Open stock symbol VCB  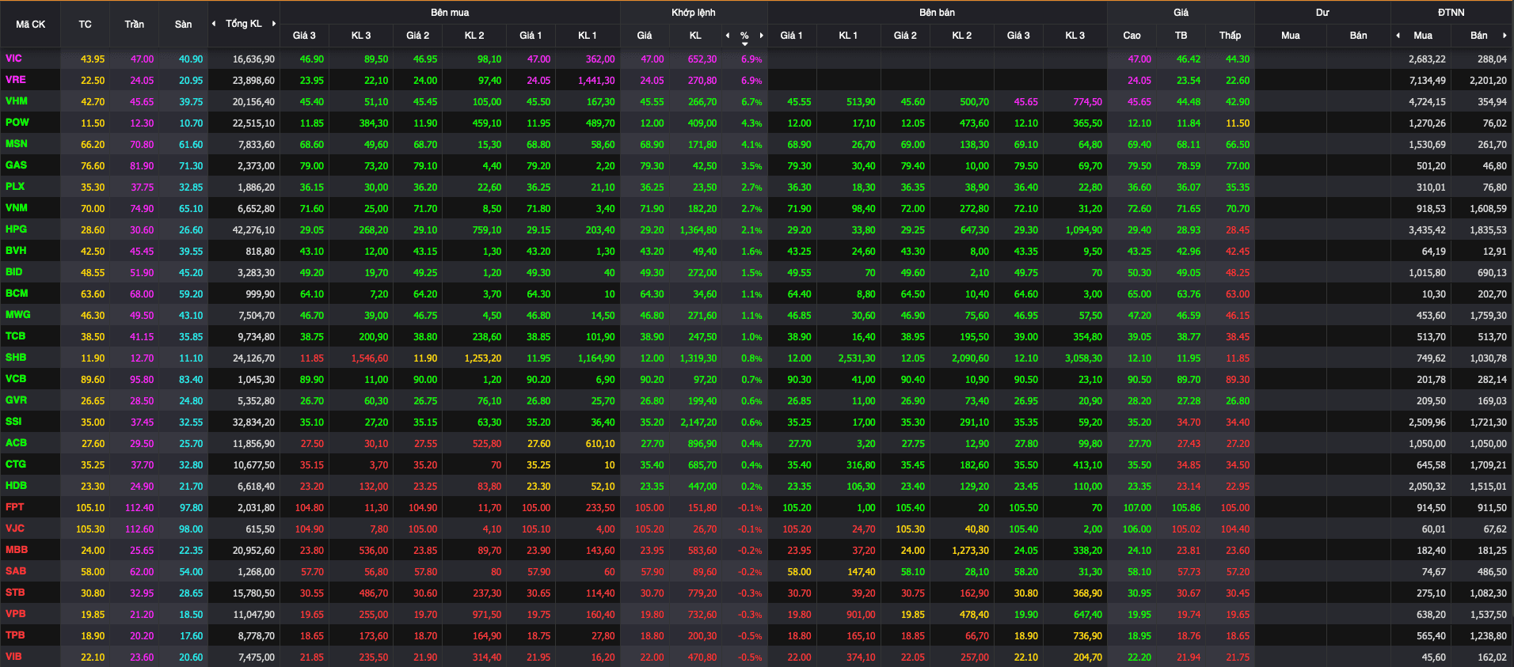click(16, 379)
